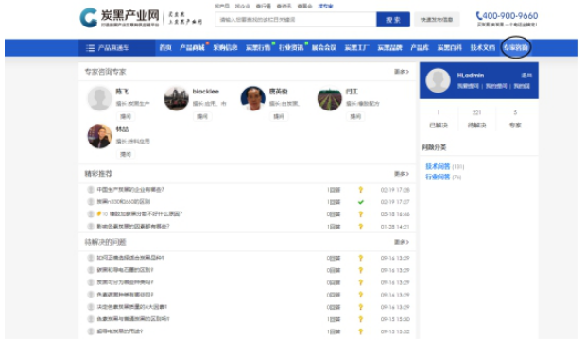Click the 待解决 count of 221
586x340 pixels.
point(476,112)
